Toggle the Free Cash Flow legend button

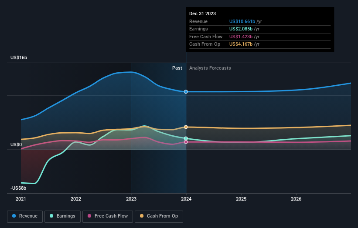click(x=108, y=216)
